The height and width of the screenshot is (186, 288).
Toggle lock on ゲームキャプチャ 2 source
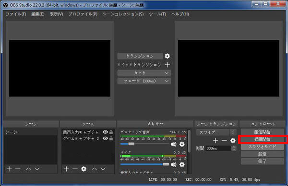(111, 138)
